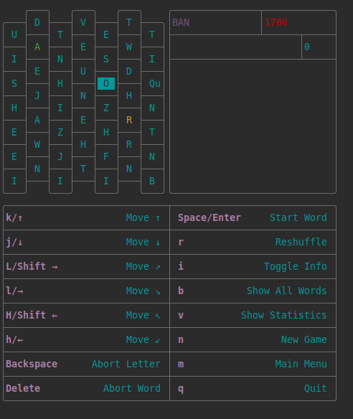Select the Z tile directly below the highlighted O

(x=106, y=108)
